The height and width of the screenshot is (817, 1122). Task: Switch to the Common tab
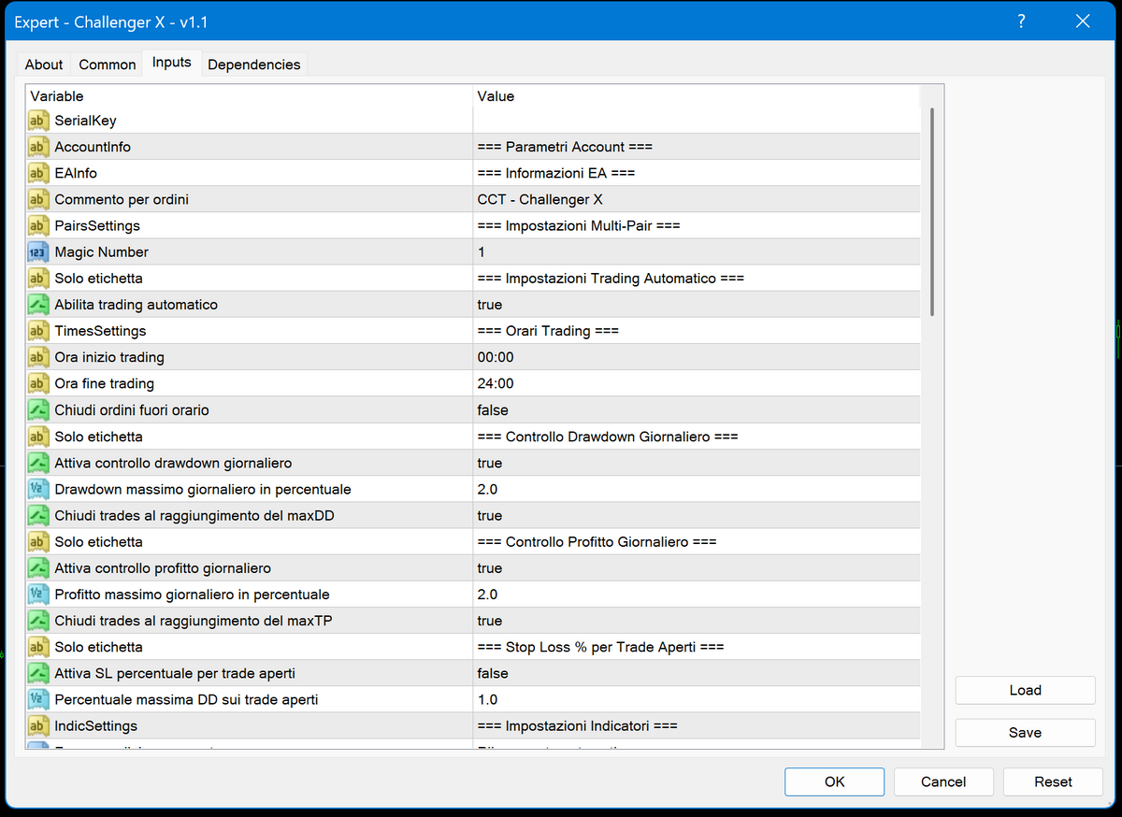tap(107, 64)
